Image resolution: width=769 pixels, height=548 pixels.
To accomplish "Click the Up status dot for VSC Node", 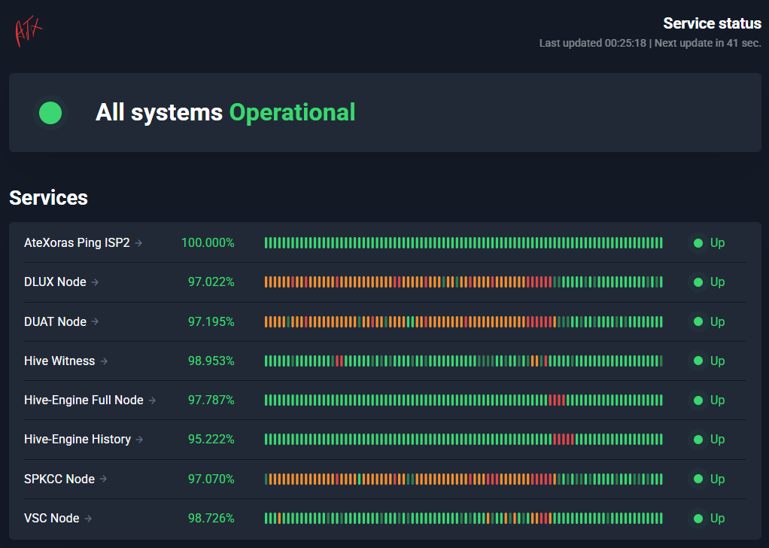I will [x=698, y=519].
